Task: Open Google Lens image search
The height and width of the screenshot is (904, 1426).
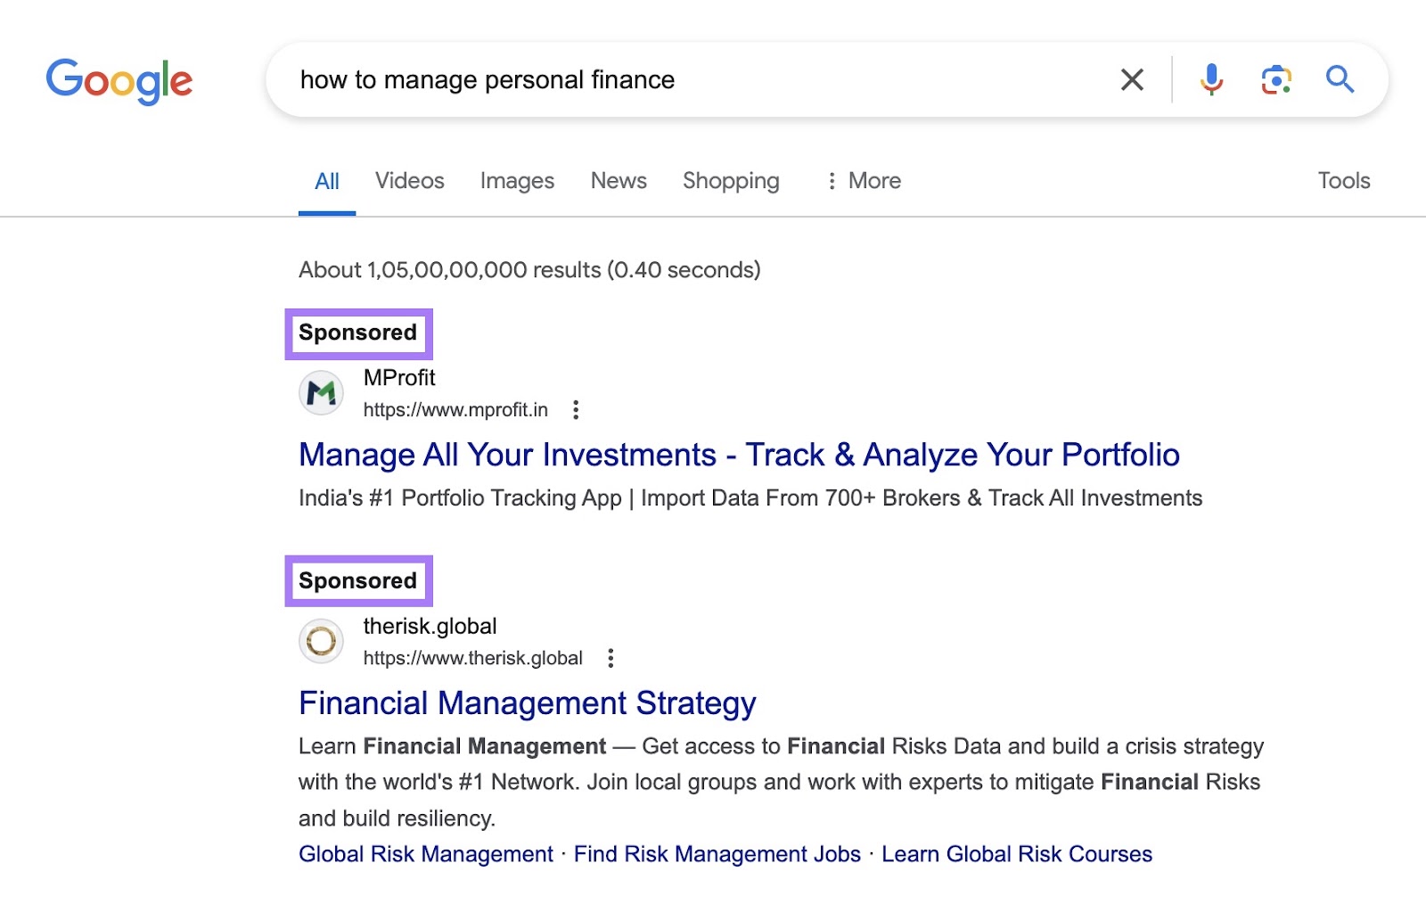Action: (x=1275, y=79)
